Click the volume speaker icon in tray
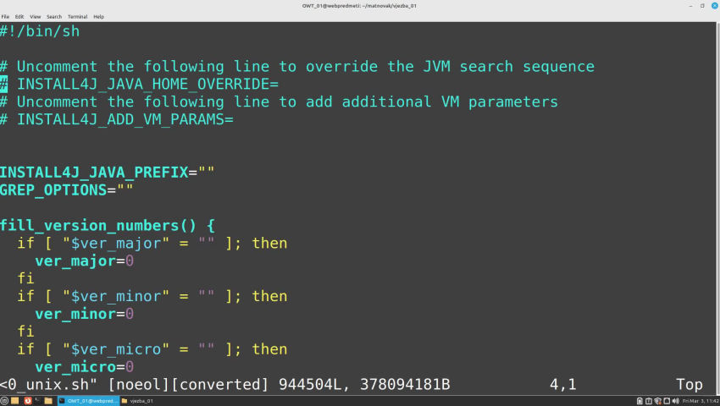This screenshot has height=406, width=720. click(x=674, y=400)
